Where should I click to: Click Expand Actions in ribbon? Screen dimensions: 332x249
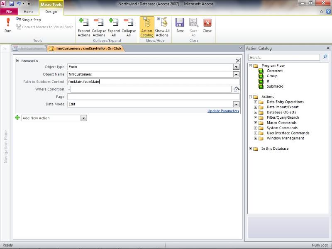coord(84,27)
